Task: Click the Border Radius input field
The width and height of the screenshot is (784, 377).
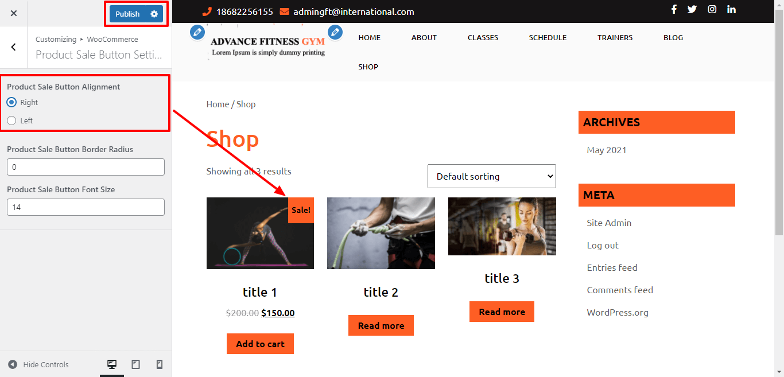Action: coord(86,167)
